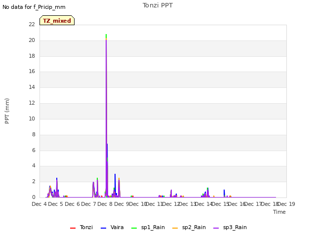Click the Time x-axis label

click(x=279, y=212)
